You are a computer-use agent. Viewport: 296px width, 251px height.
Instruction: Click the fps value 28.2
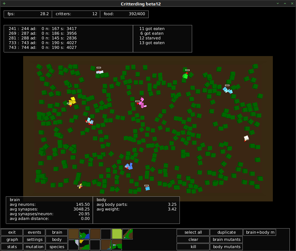click(x=45, y=14)
